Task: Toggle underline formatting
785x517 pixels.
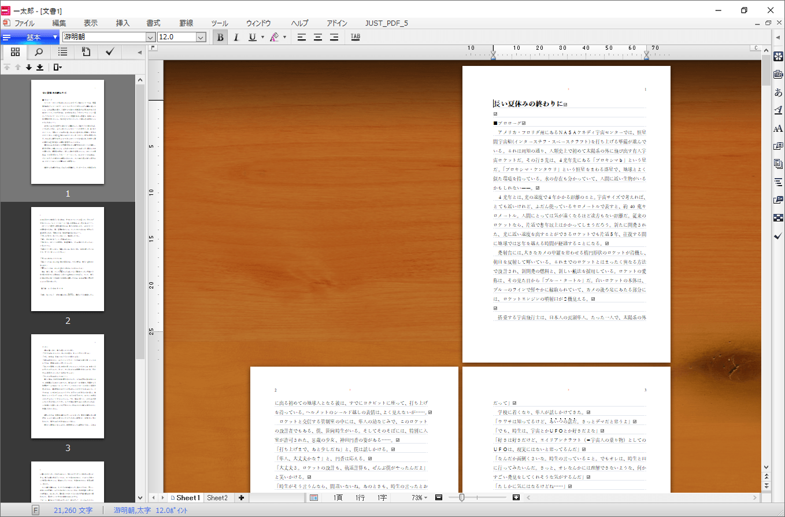Action: [x=253, y=36]
